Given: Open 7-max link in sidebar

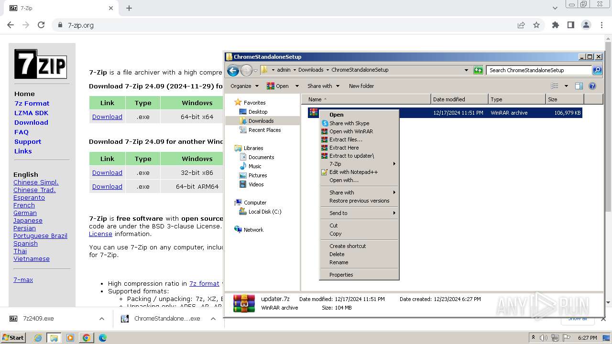Looking at the screenshot, I should (23, 279).
